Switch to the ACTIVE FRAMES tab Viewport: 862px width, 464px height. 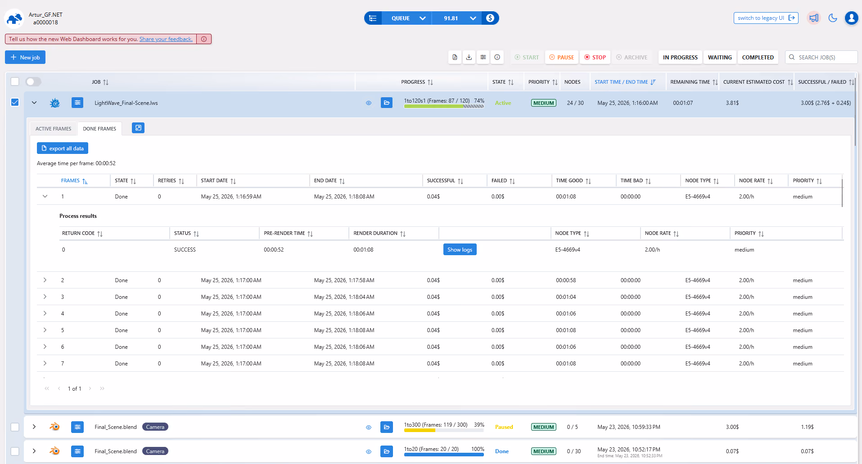click(x=53, y=129)
